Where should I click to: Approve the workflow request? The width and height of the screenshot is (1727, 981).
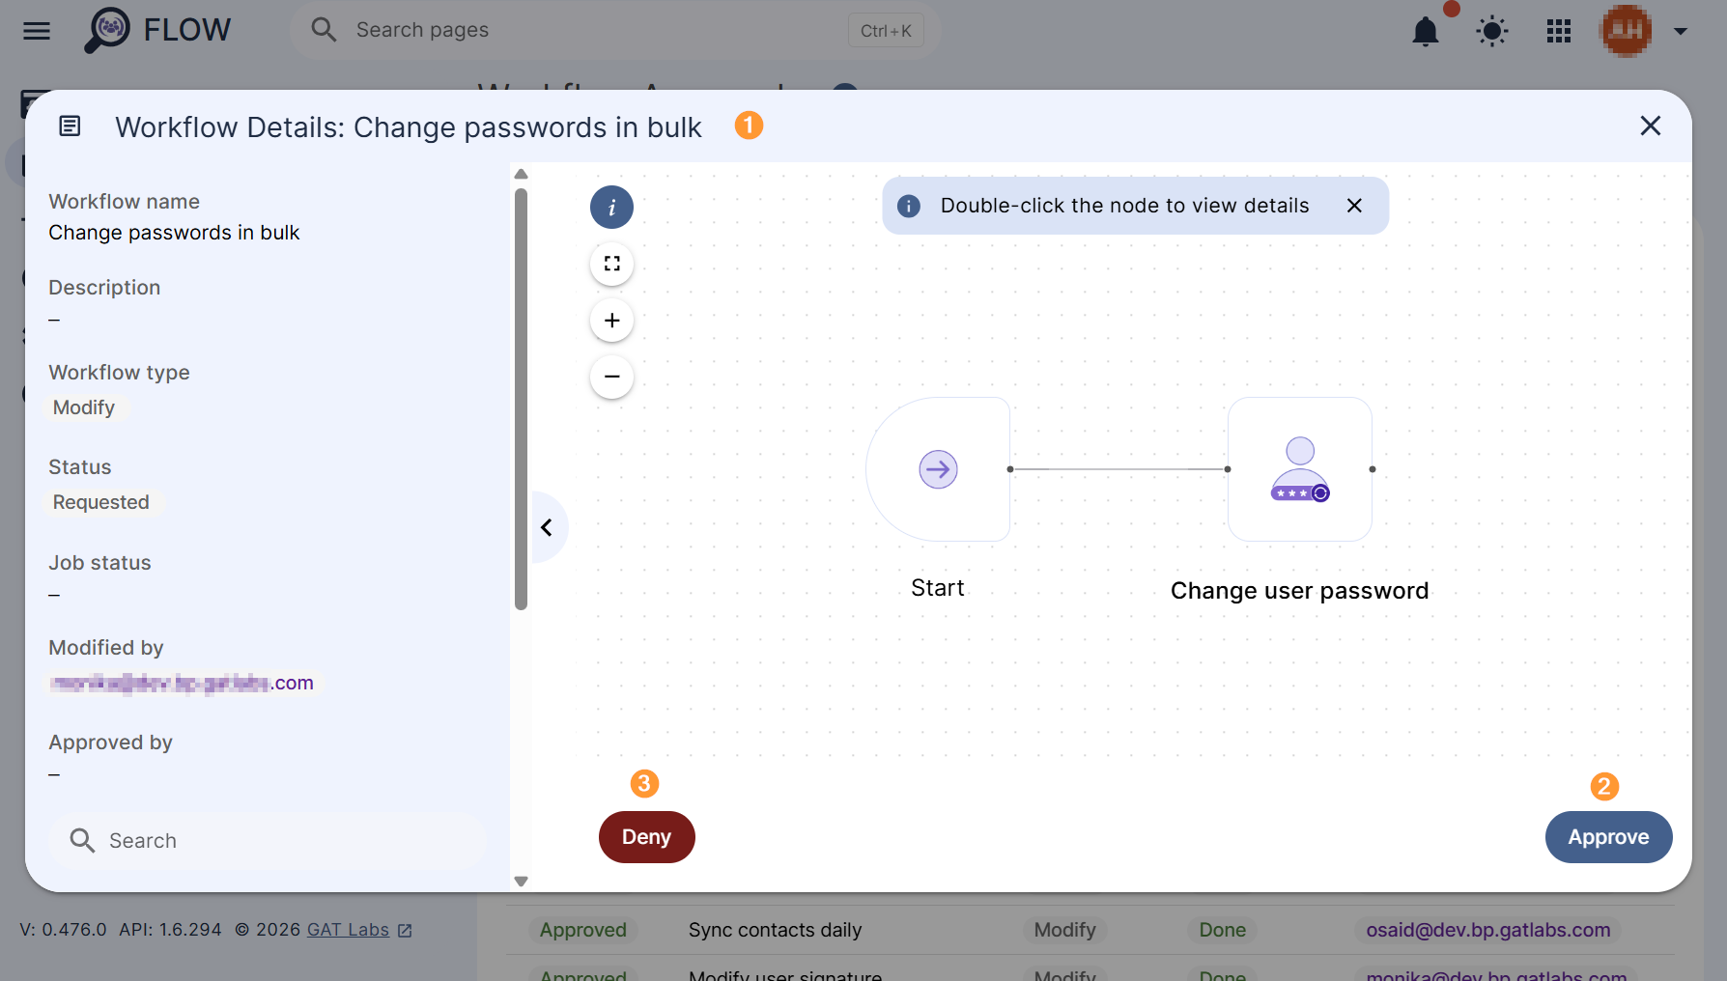1608,837
